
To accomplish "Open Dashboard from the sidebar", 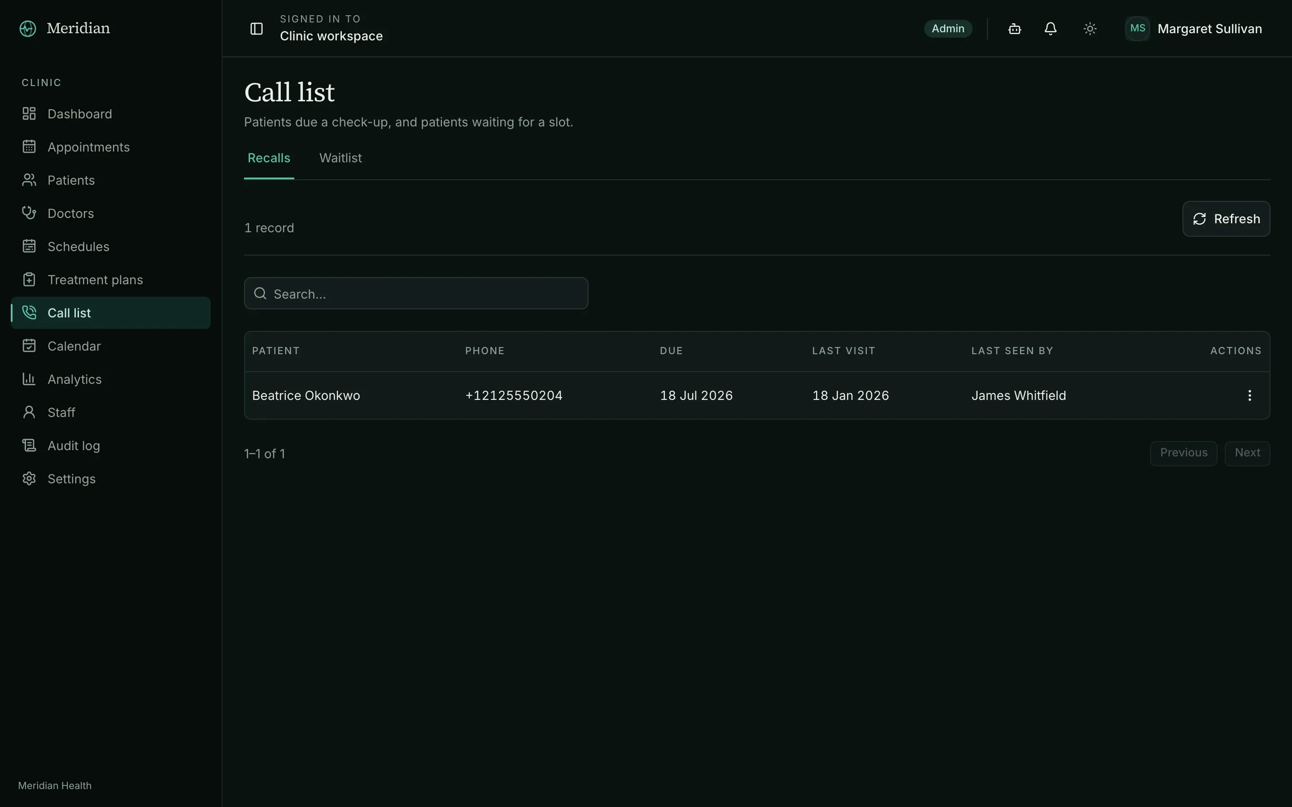I will point(110,114).
